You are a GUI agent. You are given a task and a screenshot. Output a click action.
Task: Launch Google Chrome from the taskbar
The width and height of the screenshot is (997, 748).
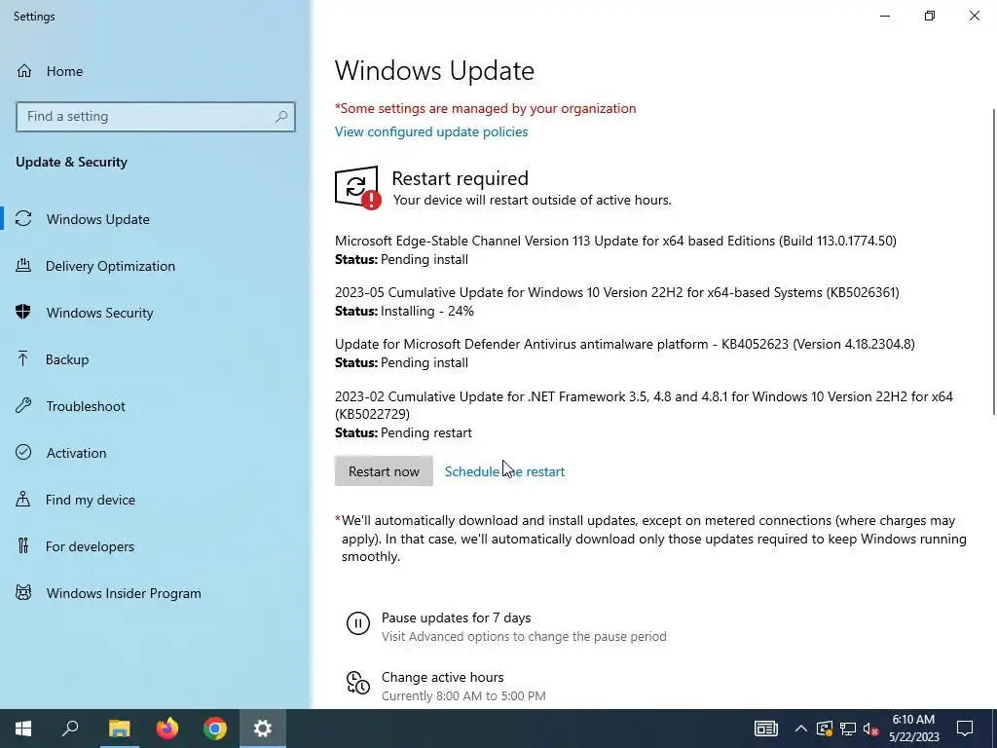coord(215,729)
